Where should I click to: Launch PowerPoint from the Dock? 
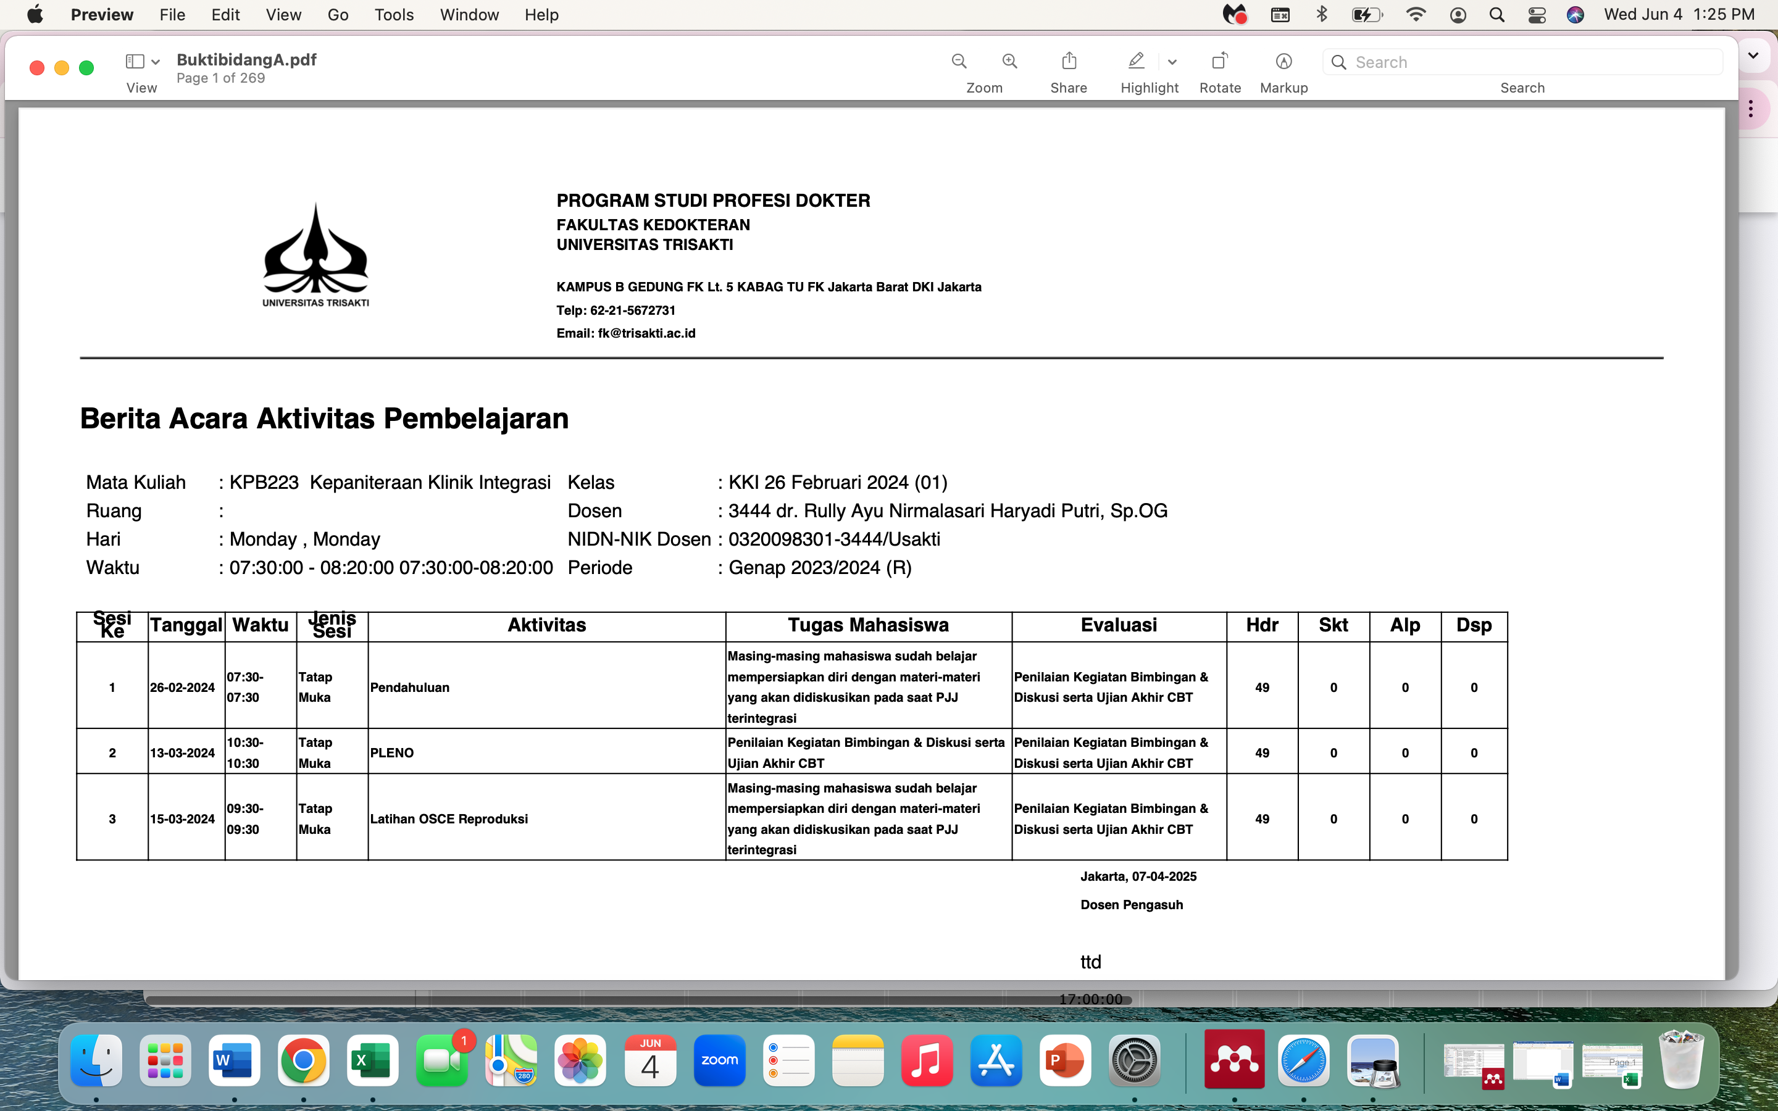[x=1066, y=1060]
